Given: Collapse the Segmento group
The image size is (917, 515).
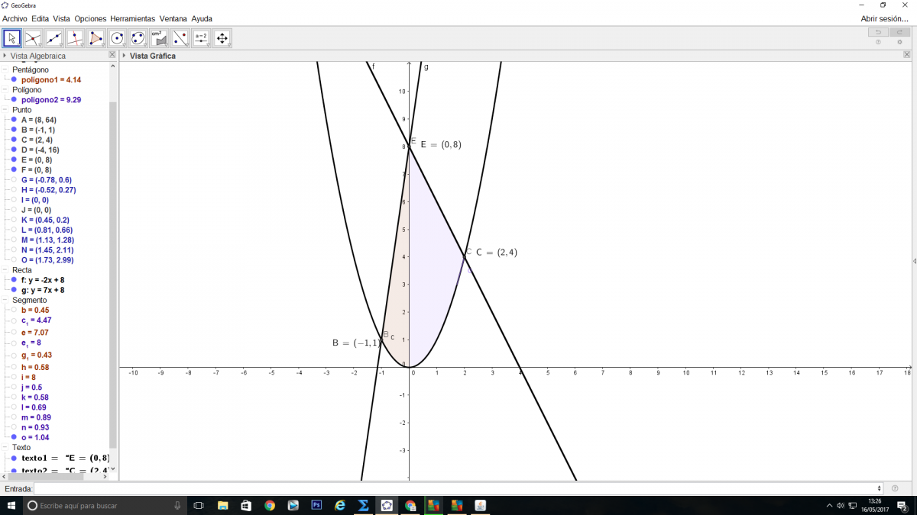Looking at the screenshot, I should pos(5,300).
